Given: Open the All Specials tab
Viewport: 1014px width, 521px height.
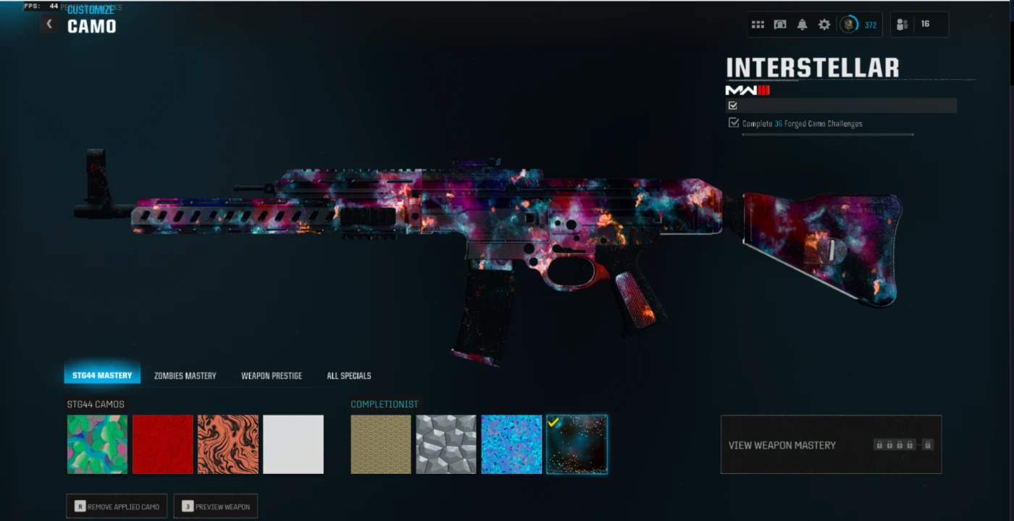Looking at the screenshot, I should click(x=349, y=375).
